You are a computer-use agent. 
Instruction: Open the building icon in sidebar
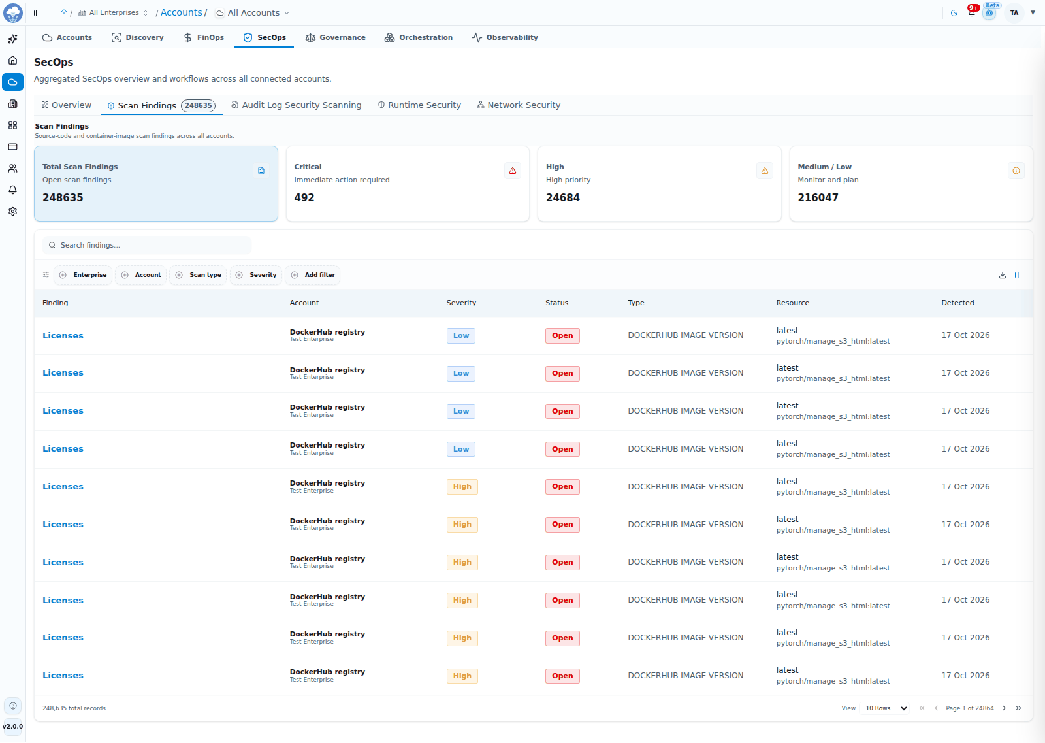(12, 104)
